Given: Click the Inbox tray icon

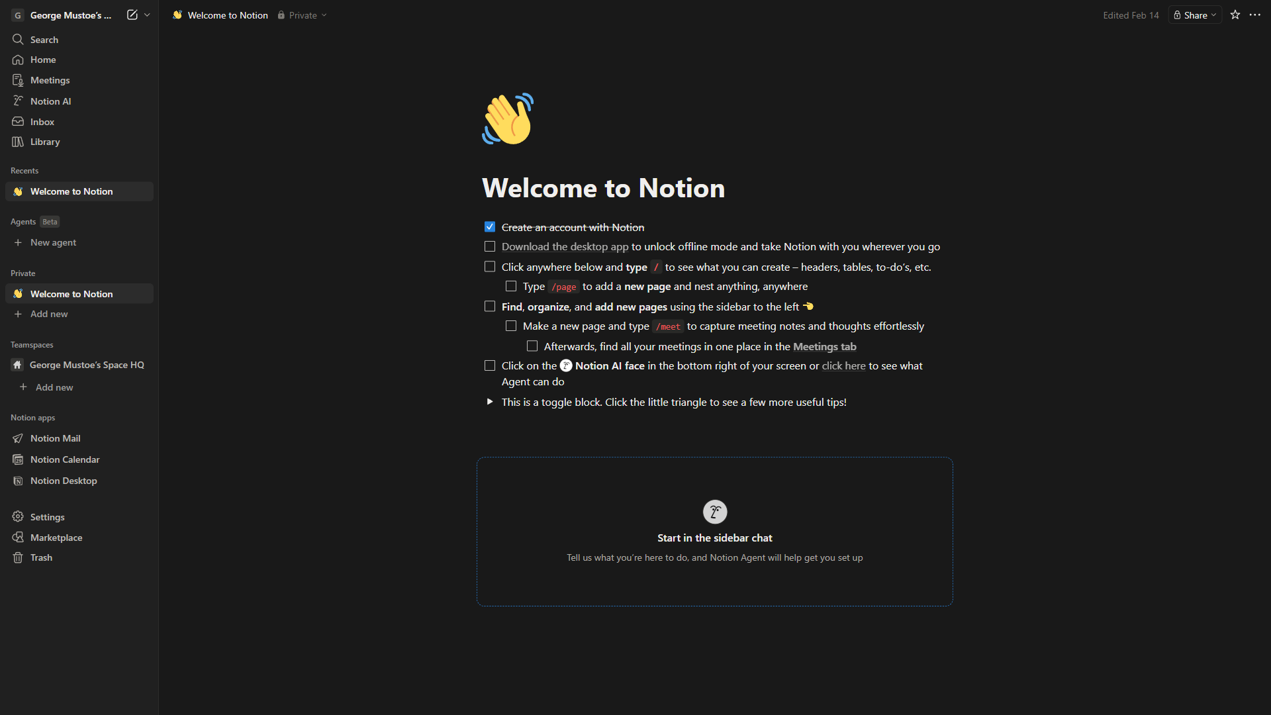Looking at the screenshot, I should pyautogui.click(x=18, y=122).
